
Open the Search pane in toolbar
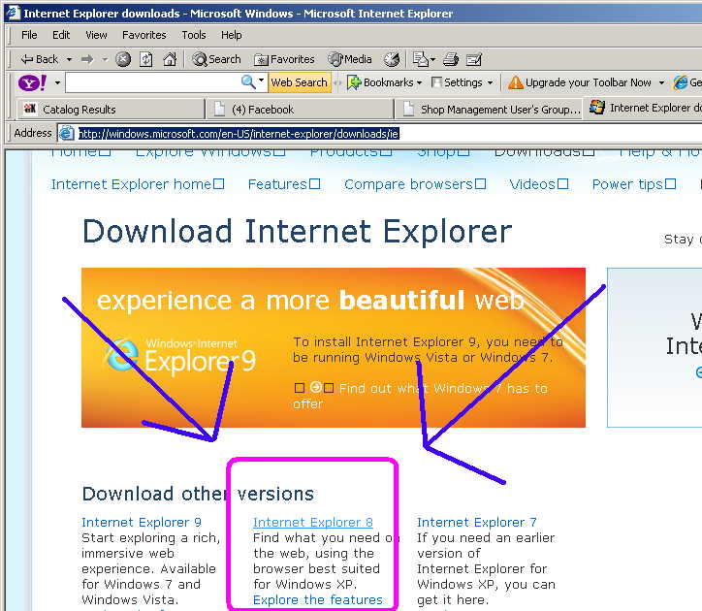tap(216, 59)
